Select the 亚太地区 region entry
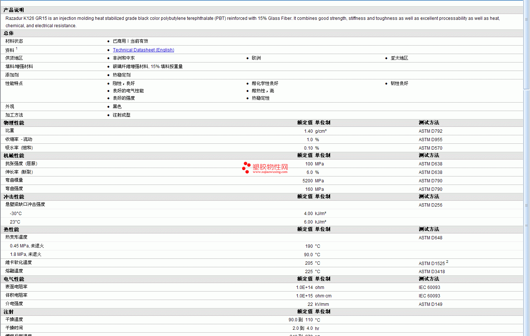 [x=399, y=58]
